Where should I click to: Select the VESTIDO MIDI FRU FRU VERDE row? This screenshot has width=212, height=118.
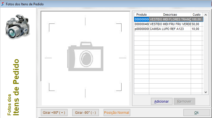(170, 24)
